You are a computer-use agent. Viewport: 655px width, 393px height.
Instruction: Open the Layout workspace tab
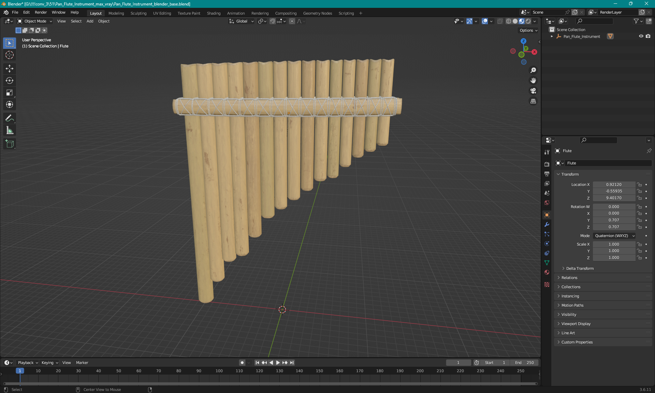click(x=96, y=13)
